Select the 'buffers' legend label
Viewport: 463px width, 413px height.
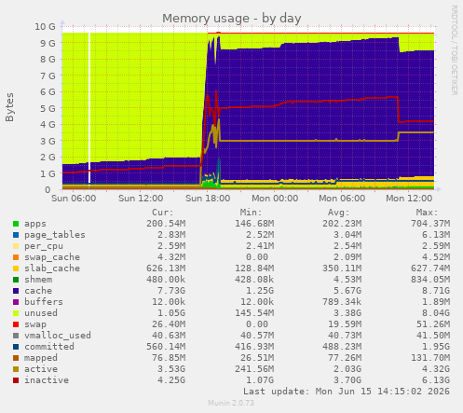pyautogui.click(x=44, y=302)
